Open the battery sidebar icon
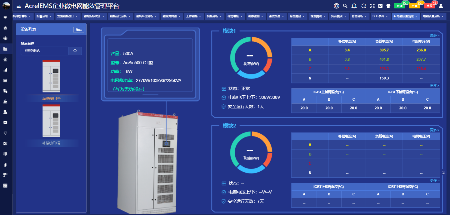The height and width of the screenshot is (215, 450). coord(5,164)
